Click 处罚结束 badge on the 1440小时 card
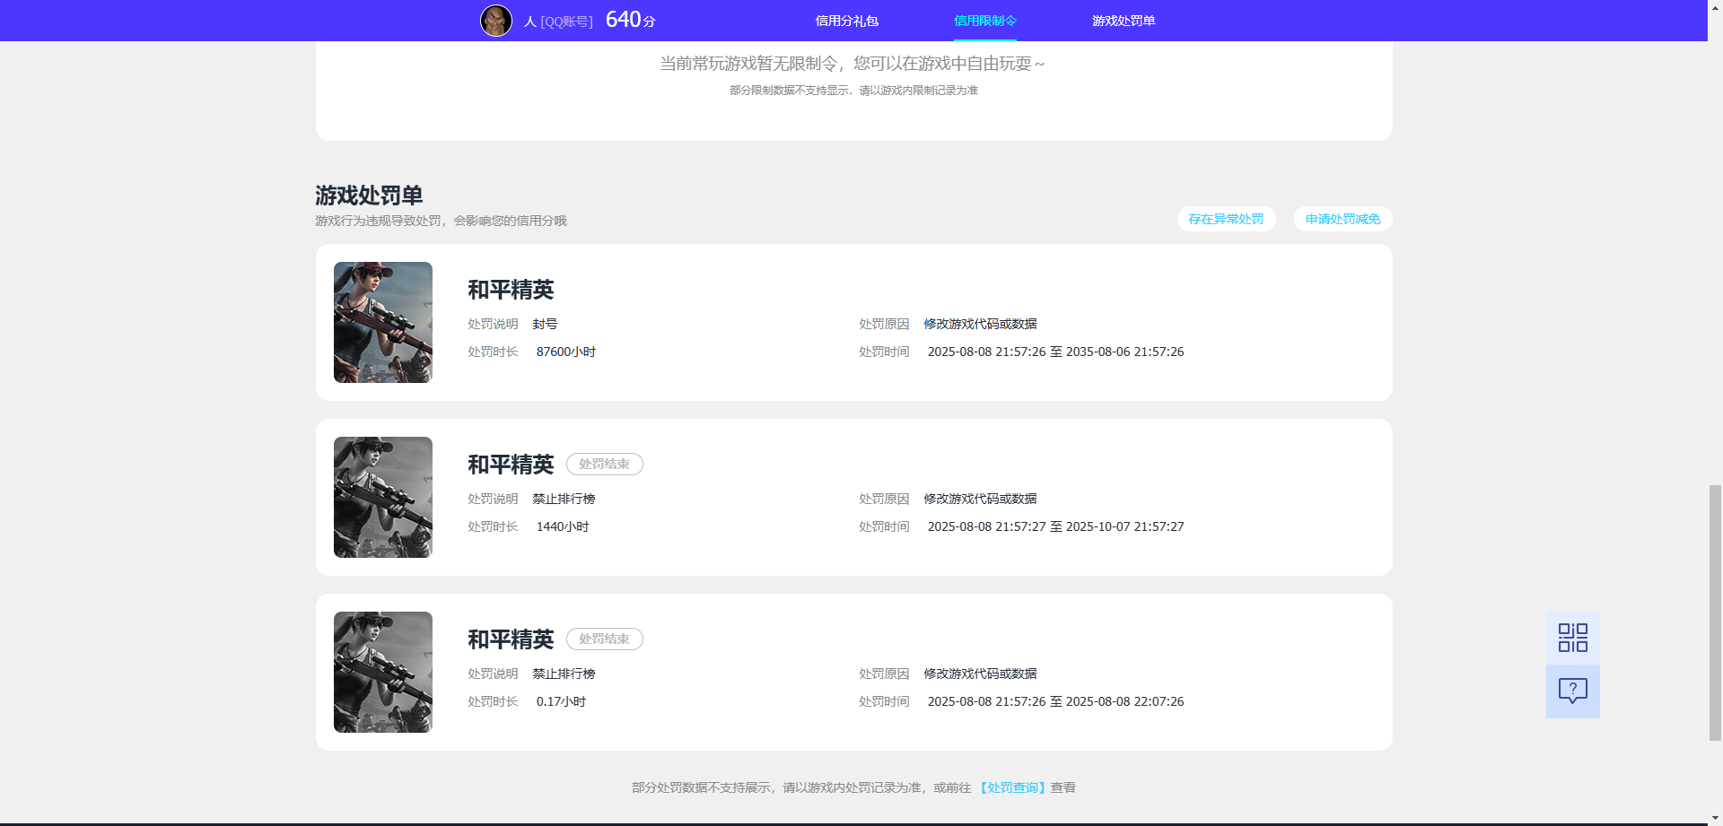This screenshot has width=1723, height=826. tap(604, 464)
